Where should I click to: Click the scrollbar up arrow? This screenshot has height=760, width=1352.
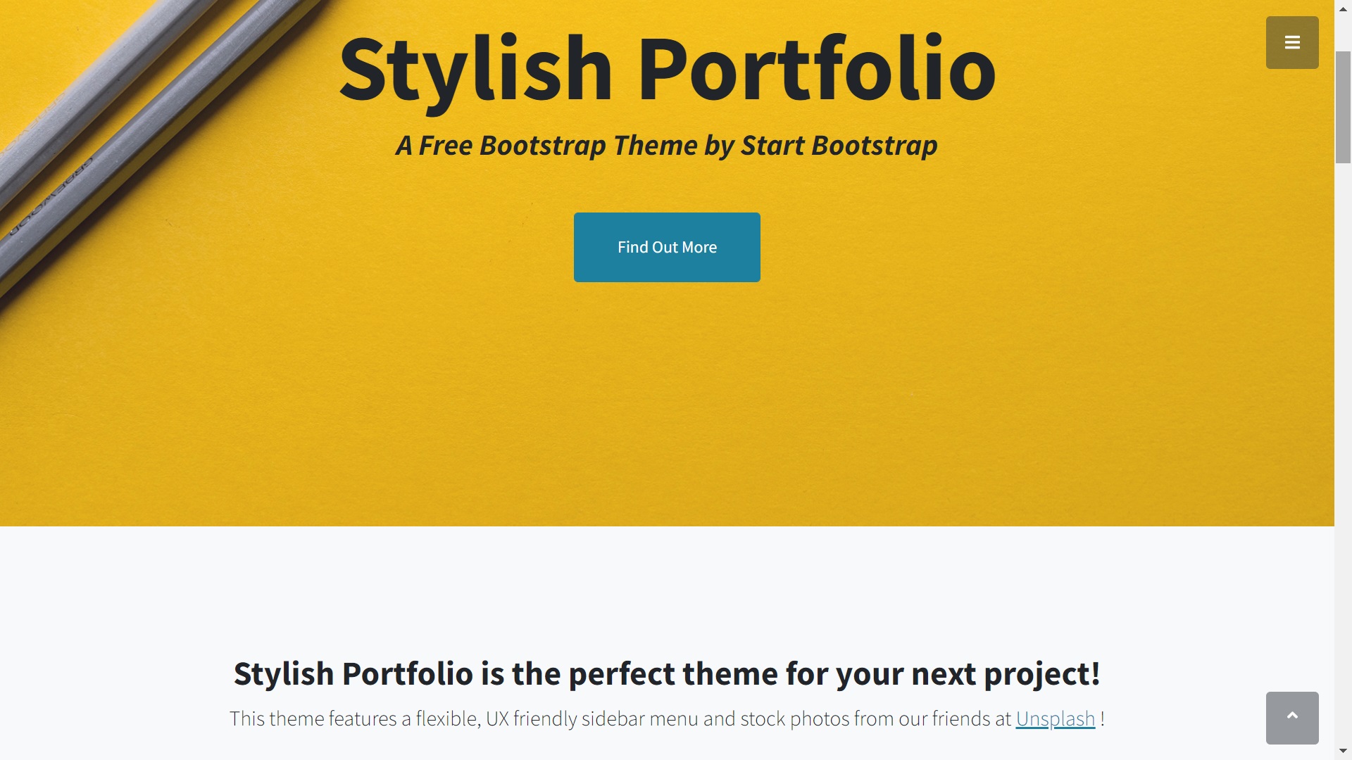click(x=1343, y=8)
